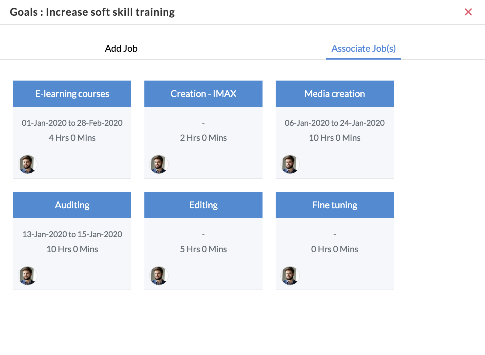
Task: Click the avatar on Auditing card
Action: [x=28, y=276]
